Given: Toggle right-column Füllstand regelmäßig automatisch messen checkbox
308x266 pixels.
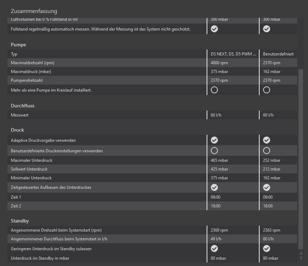Looking at the screenshot, I should click(x=267, y=29).
